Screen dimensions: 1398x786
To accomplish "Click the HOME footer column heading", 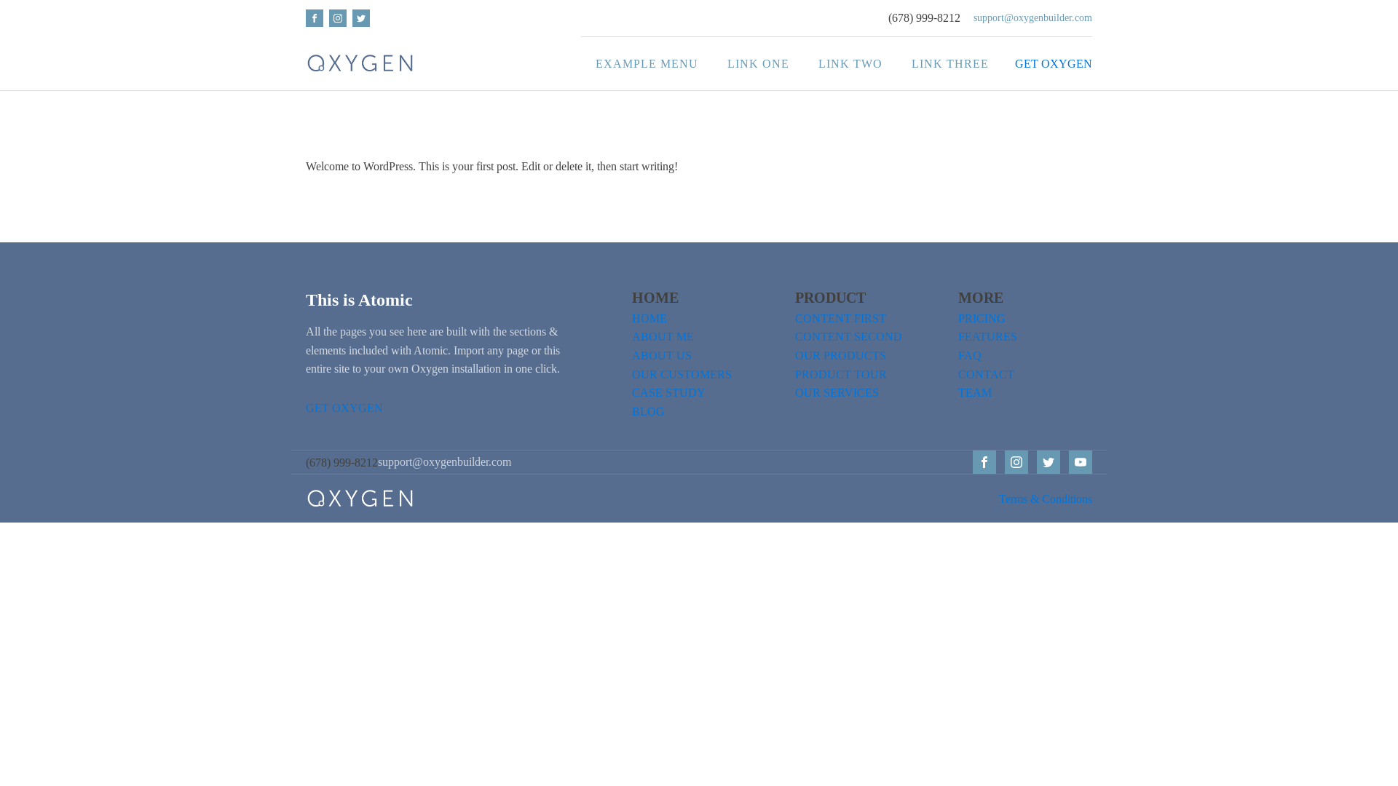I will [x=655, y=298].
